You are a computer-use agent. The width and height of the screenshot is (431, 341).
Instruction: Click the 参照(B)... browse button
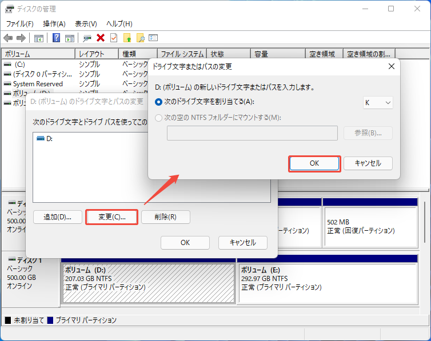(x=368, y=133)
